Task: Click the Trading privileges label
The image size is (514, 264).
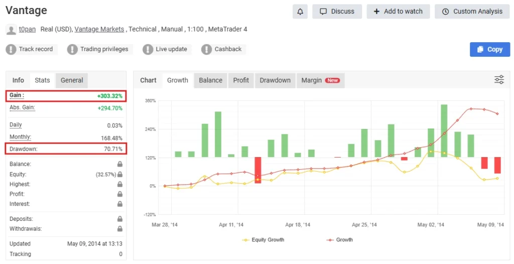Action: point(104,49)
